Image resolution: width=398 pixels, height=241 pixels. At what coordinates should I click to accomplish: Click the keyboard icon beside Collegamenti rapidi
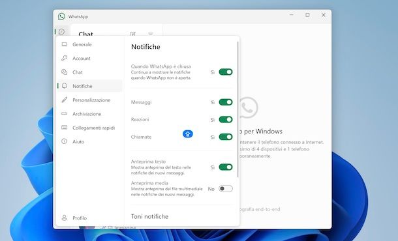65,127
